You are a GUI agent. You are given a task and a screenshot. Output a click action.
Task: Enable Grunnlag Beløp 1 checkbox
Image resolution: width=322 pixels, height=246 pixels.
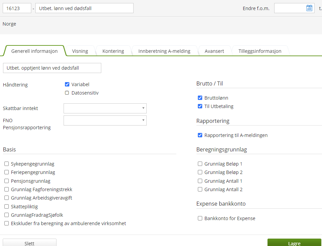[200, 164]
